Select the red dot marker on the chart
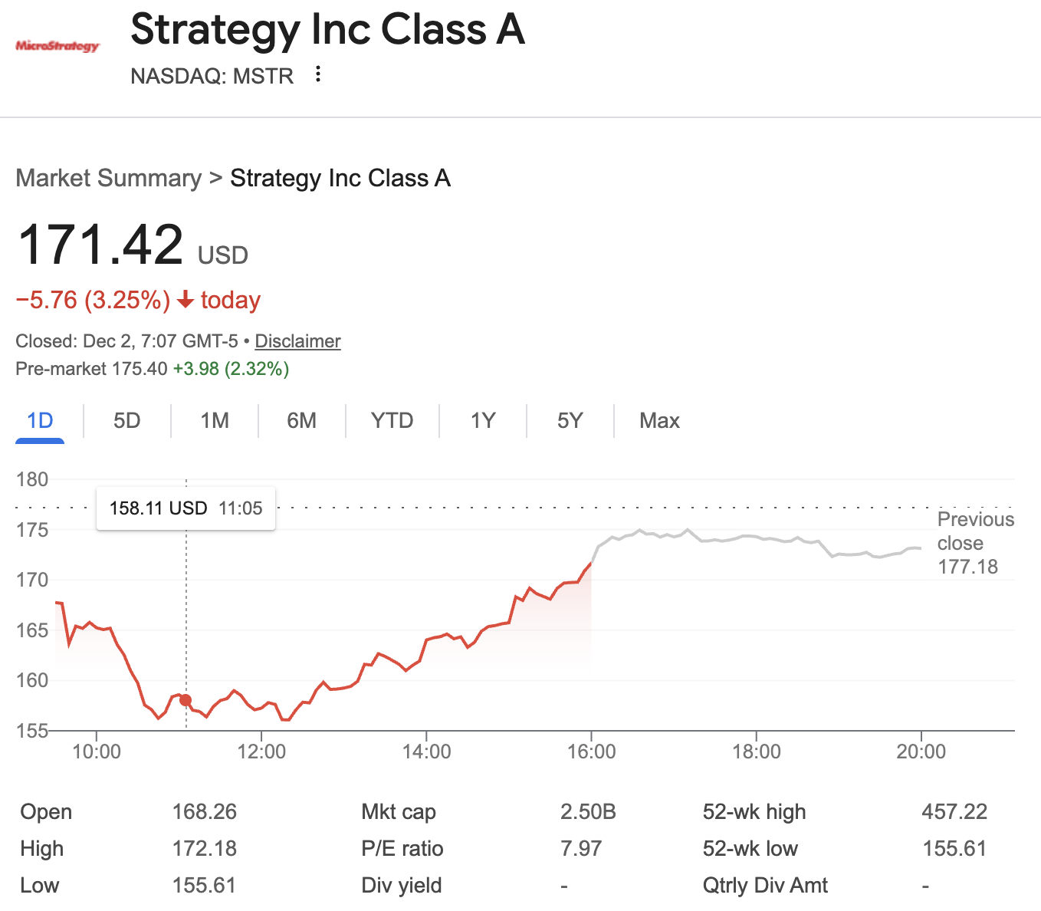Image resolution: width=1041 pixels, height=911 pixels. point(185,700)
